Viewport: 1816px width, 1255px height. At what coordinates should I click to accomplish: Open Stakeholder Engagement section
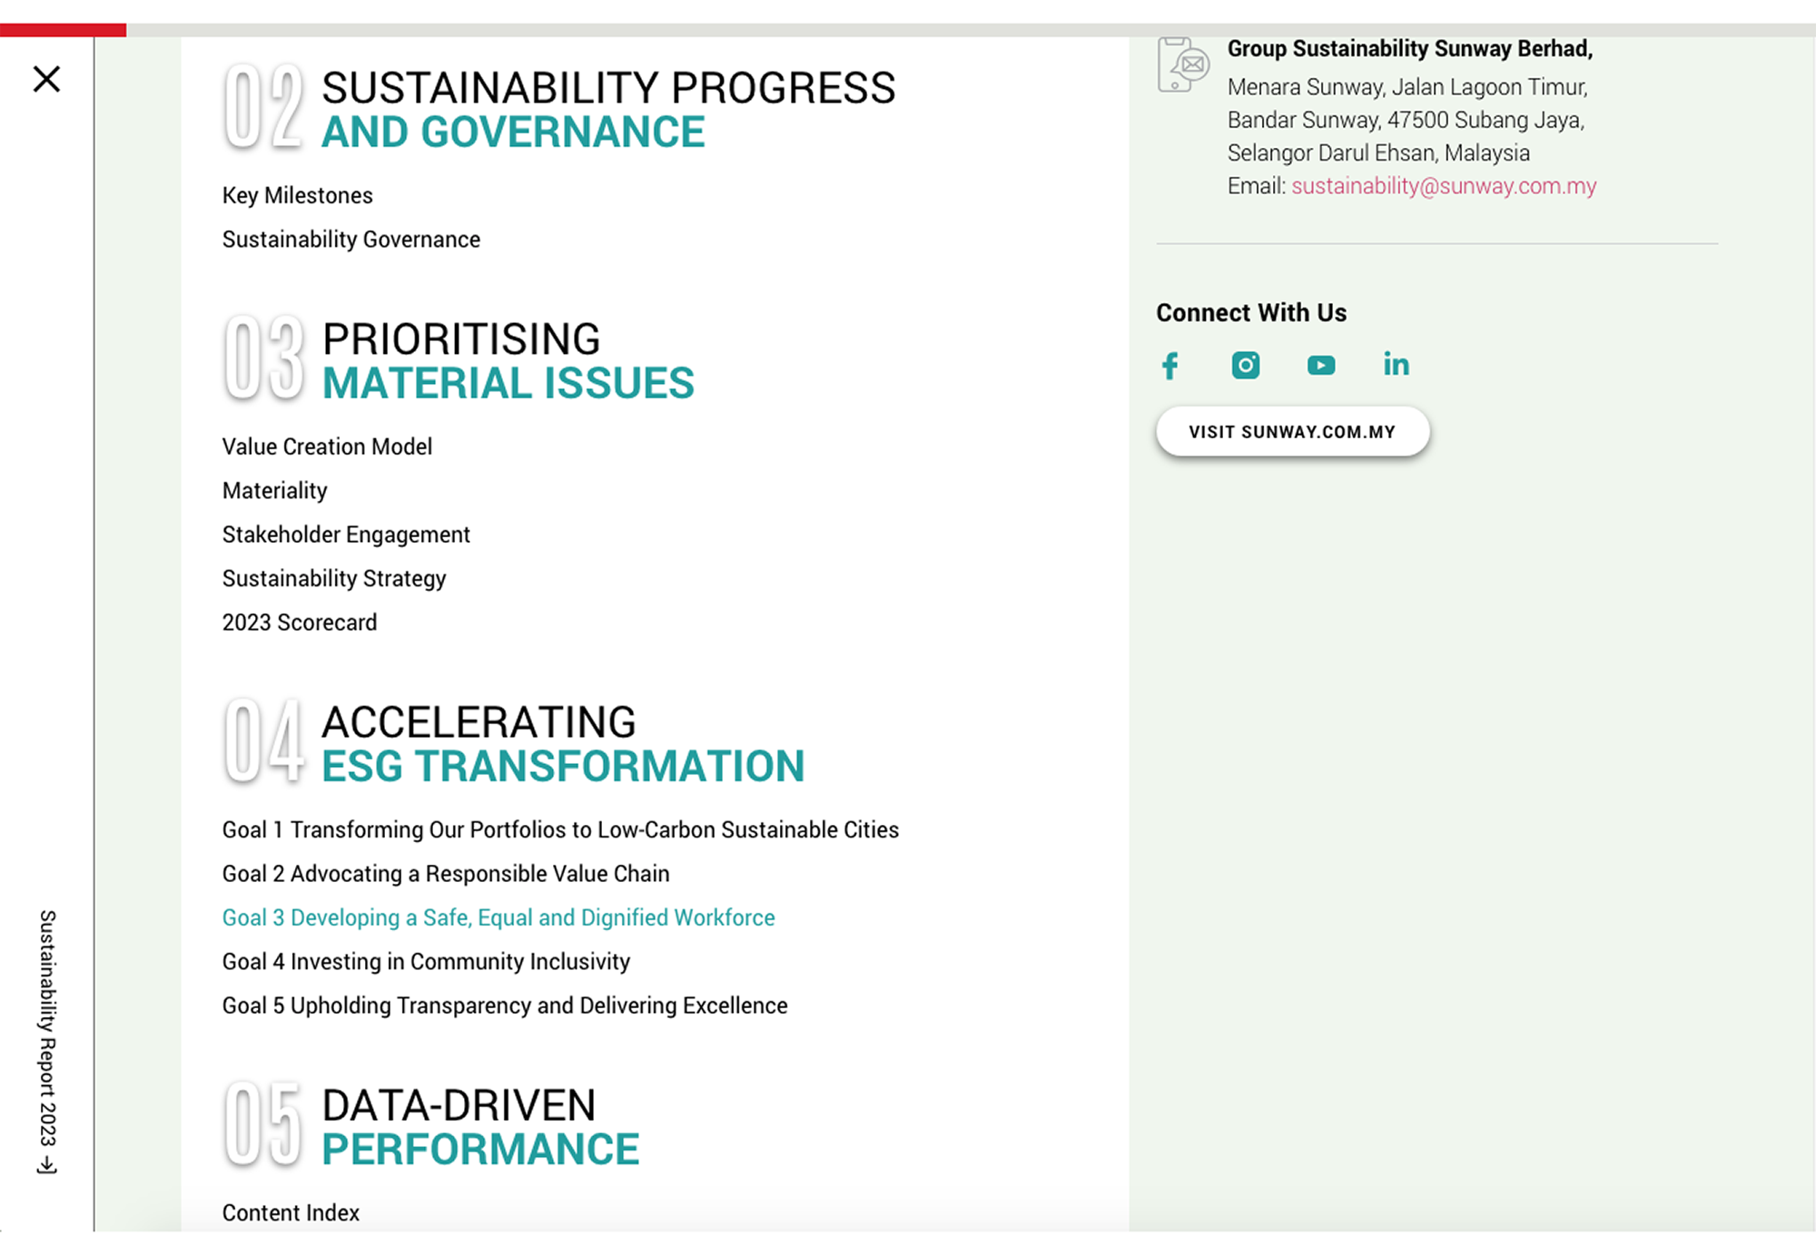coord(346,534)
